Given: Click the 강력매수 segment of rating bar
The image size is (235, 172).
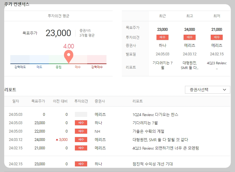Looking at the screenshot, I should click(x=97, y=60).
